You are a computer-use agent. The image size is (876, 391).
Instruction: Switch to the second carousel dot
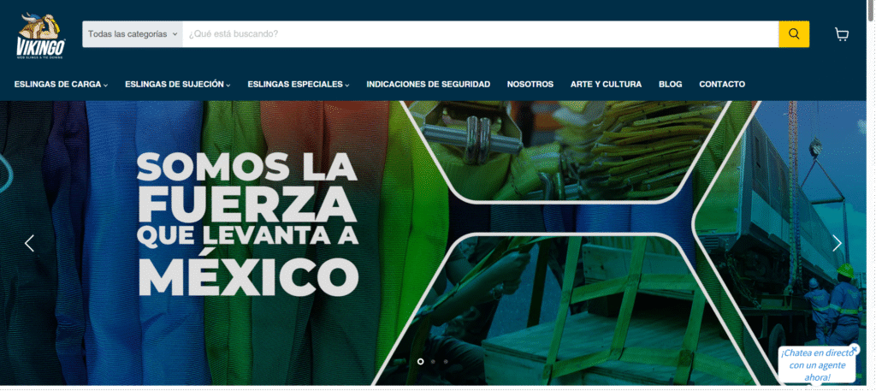click(x=433, y=362)
